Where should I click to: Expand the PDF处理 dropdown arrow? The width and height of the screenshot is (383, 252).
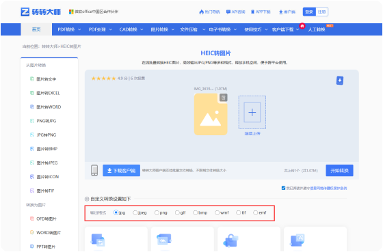pyautogui.click(x=111, y=29)
